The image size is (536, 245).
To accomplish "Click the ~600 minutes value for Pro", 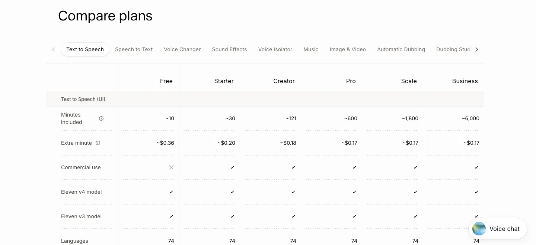I will click(351, 118).
